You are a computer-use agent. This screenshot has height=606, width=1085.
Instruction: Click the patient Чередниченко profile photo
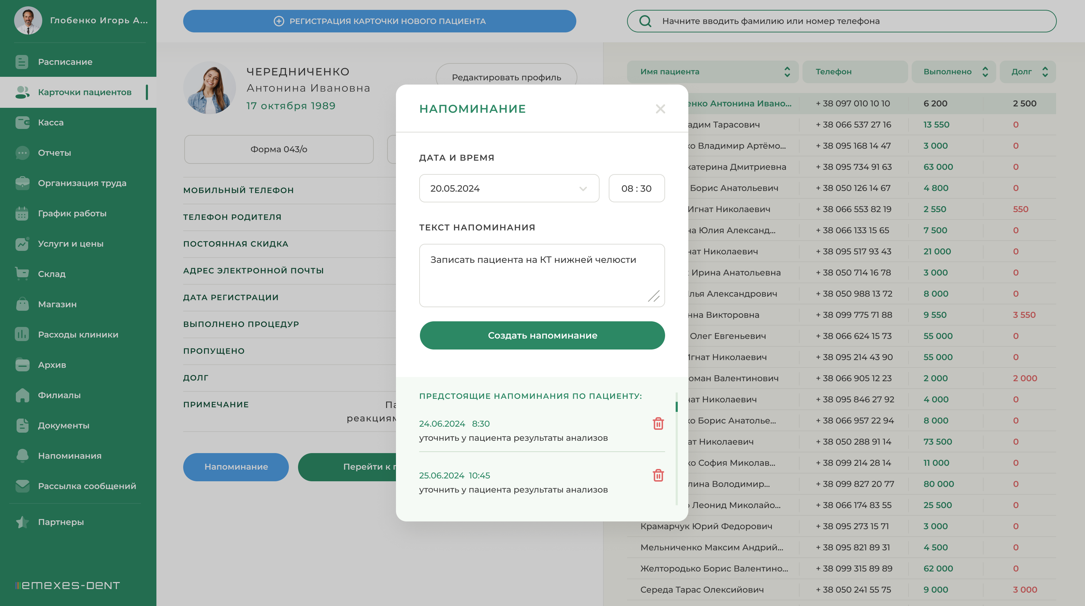(209, 88)
